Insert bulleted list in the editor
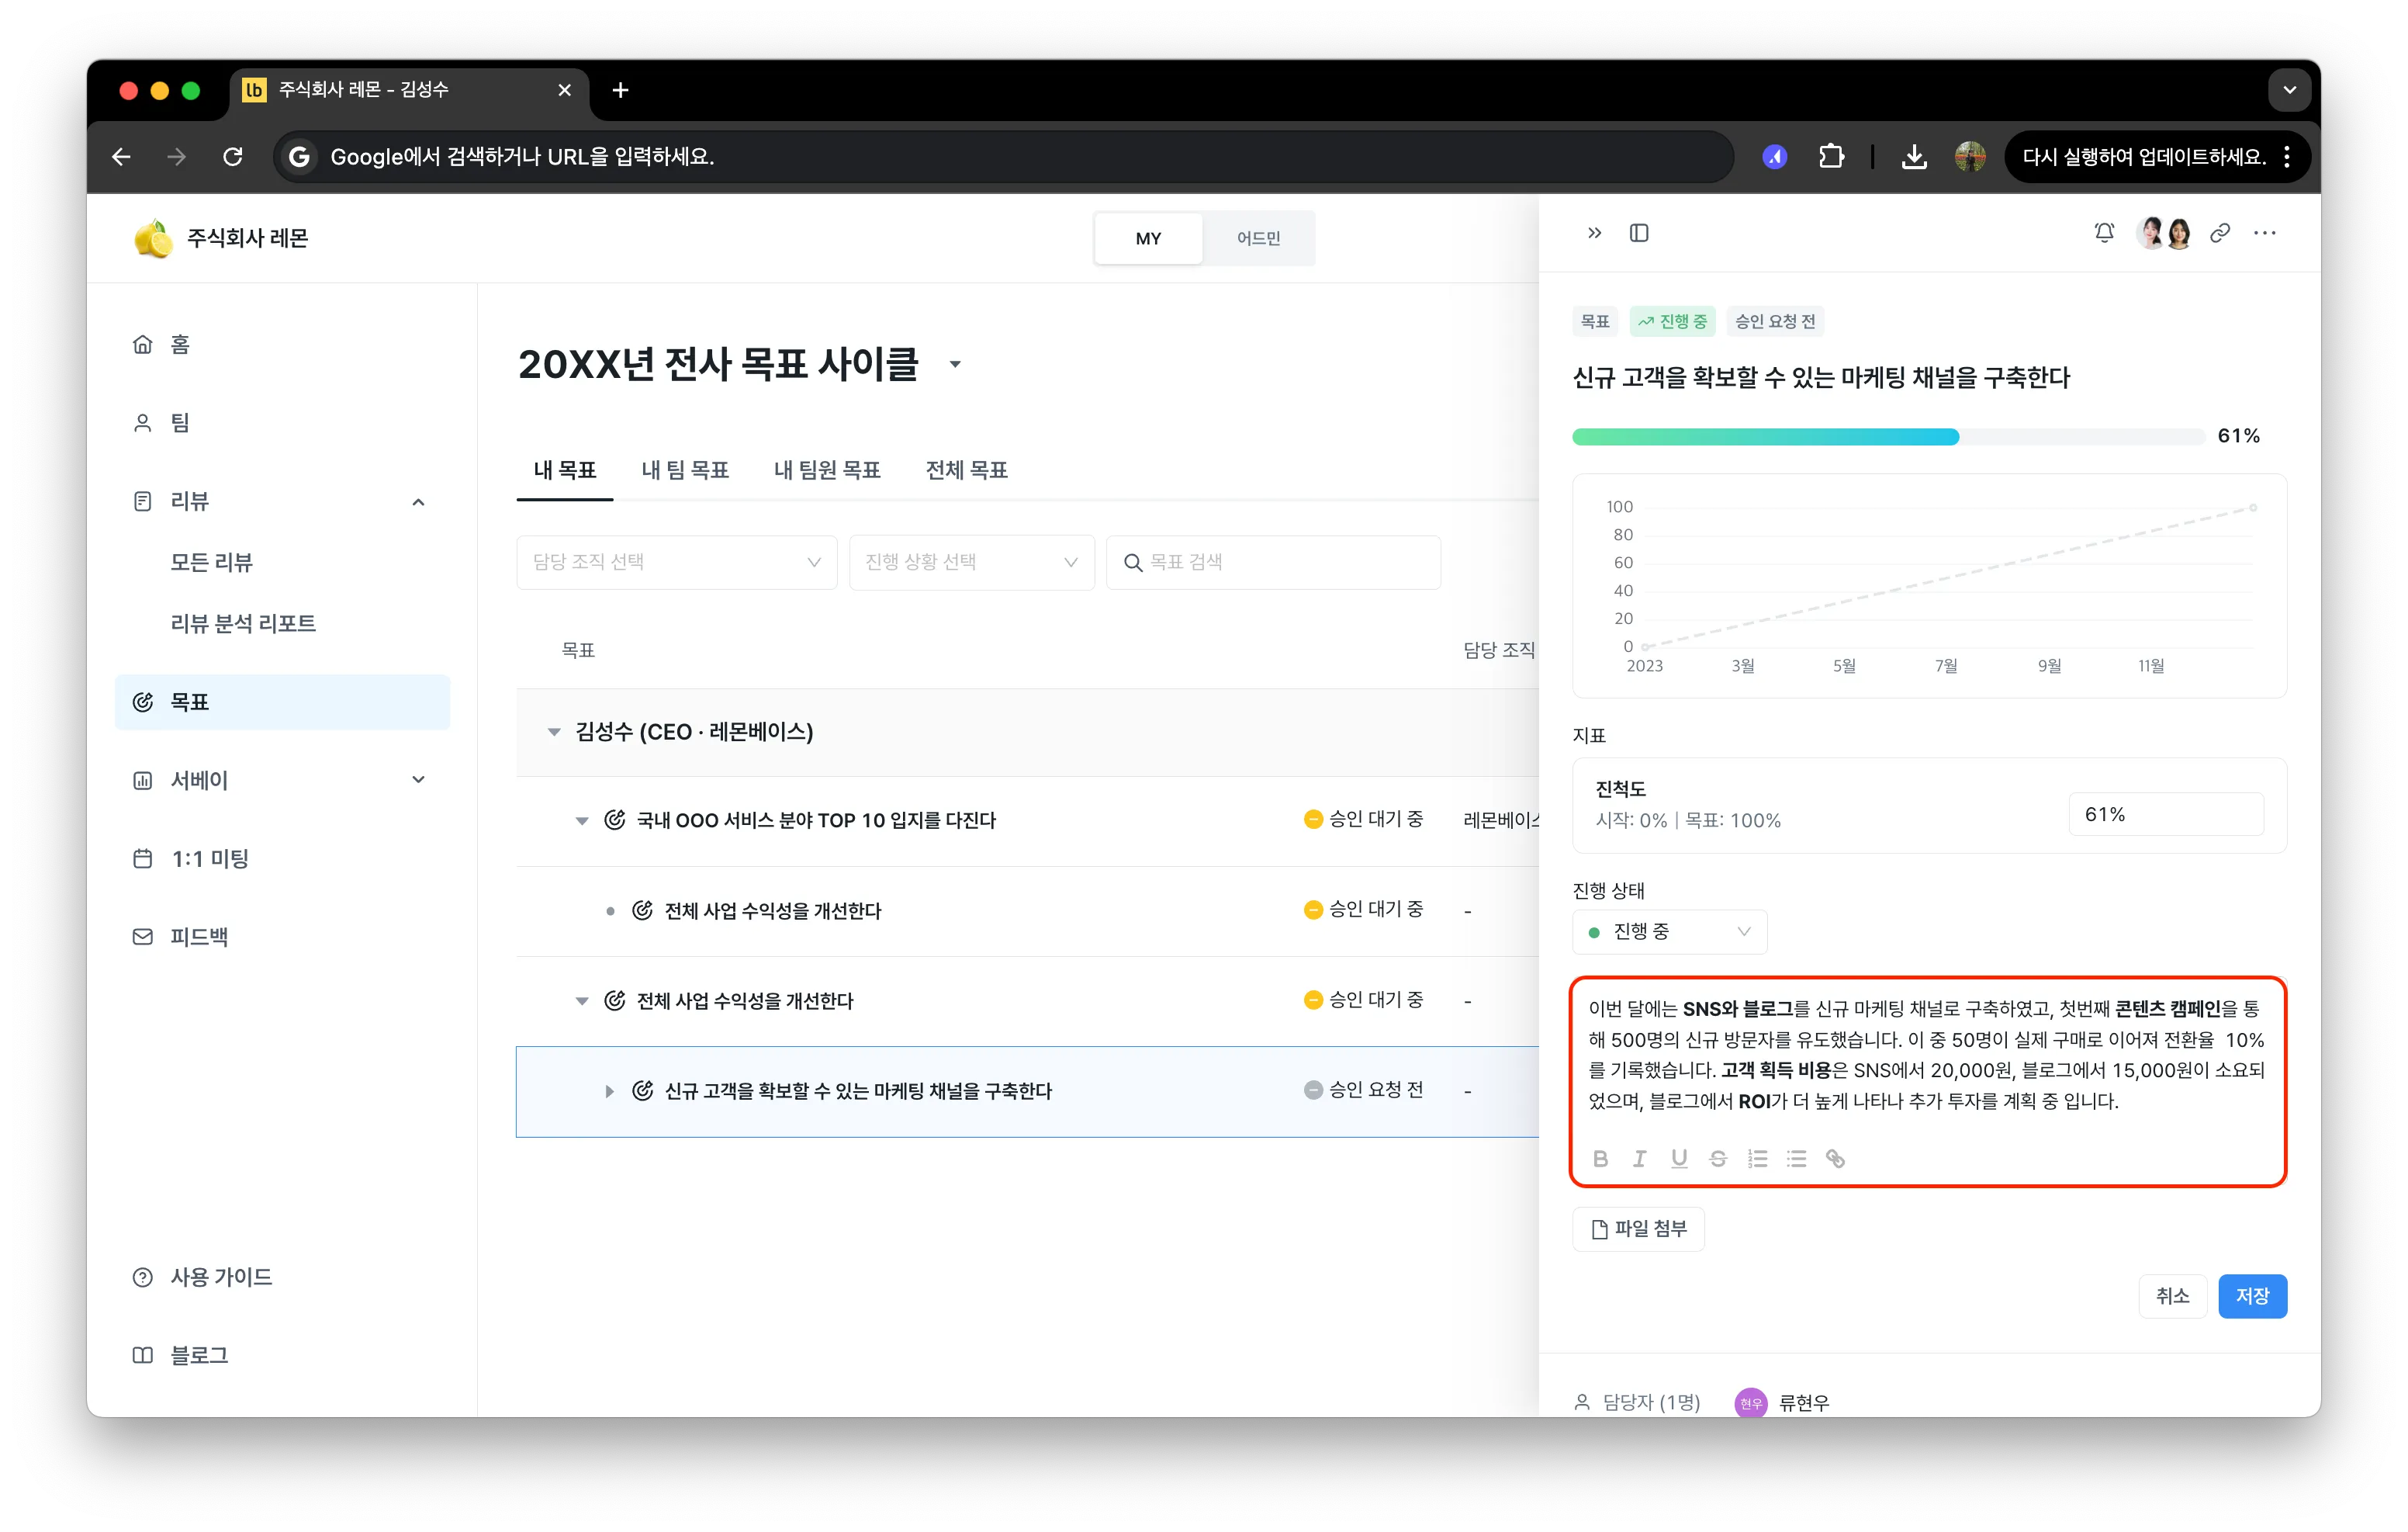2408x1532 pixels. click(1797, 1159)
